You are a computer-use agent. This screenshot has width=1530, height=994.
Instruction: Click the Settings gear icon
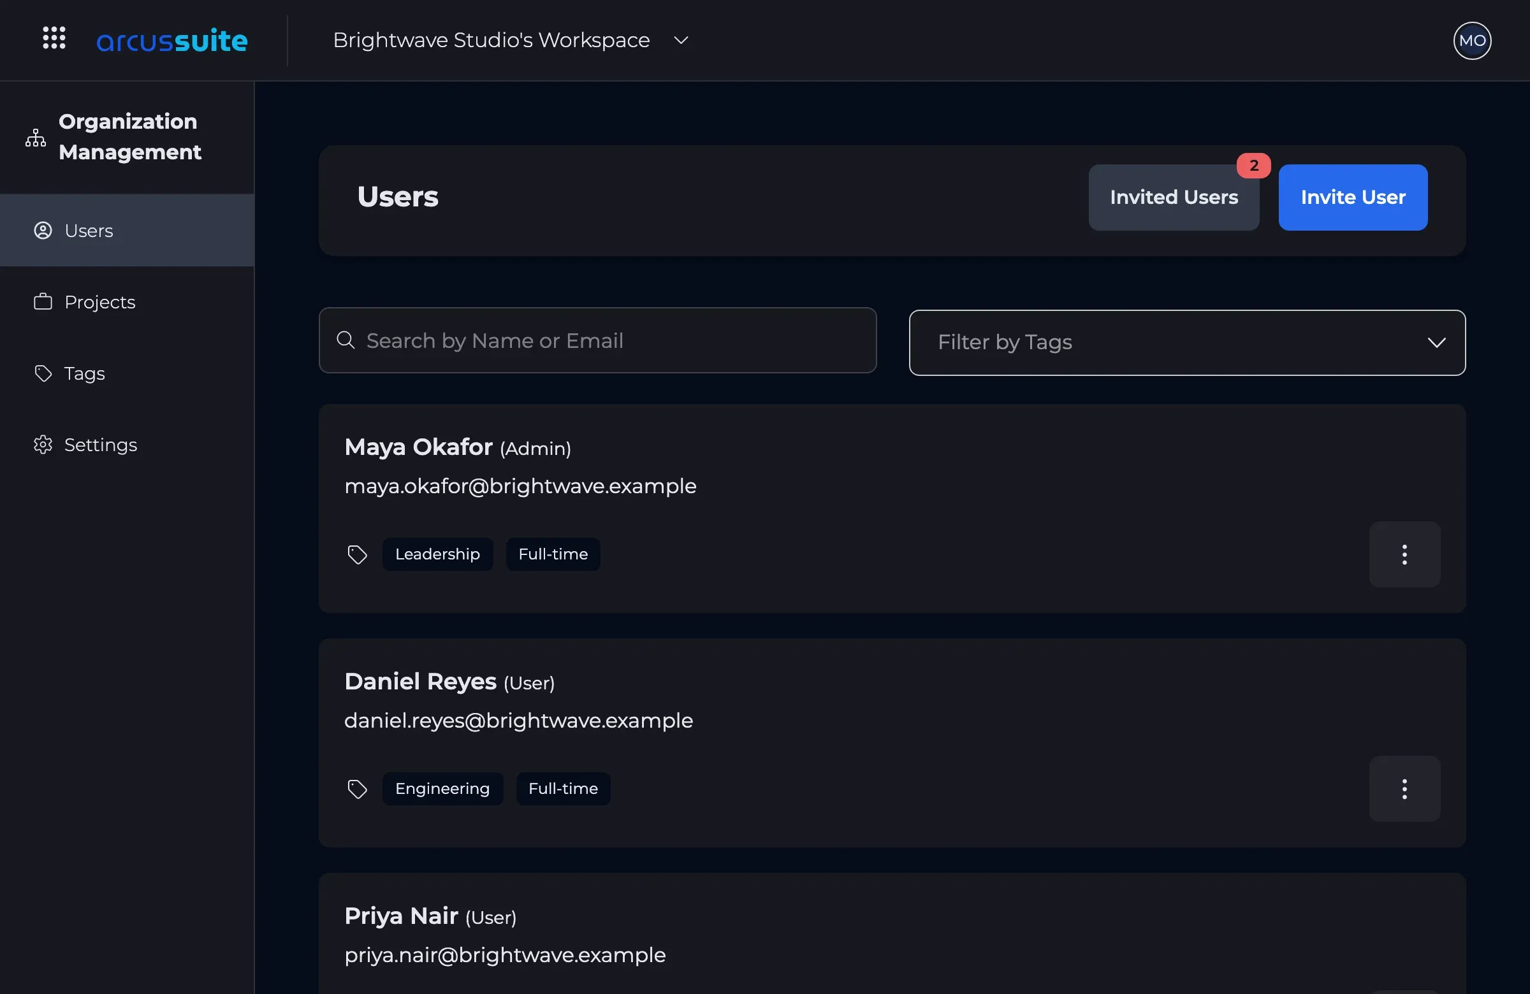[43, 445]
